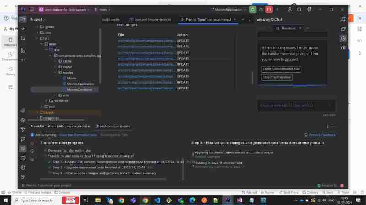This screenshot has height=205, width=366.
Task: Expand the utils package
Action: [55, 95]
